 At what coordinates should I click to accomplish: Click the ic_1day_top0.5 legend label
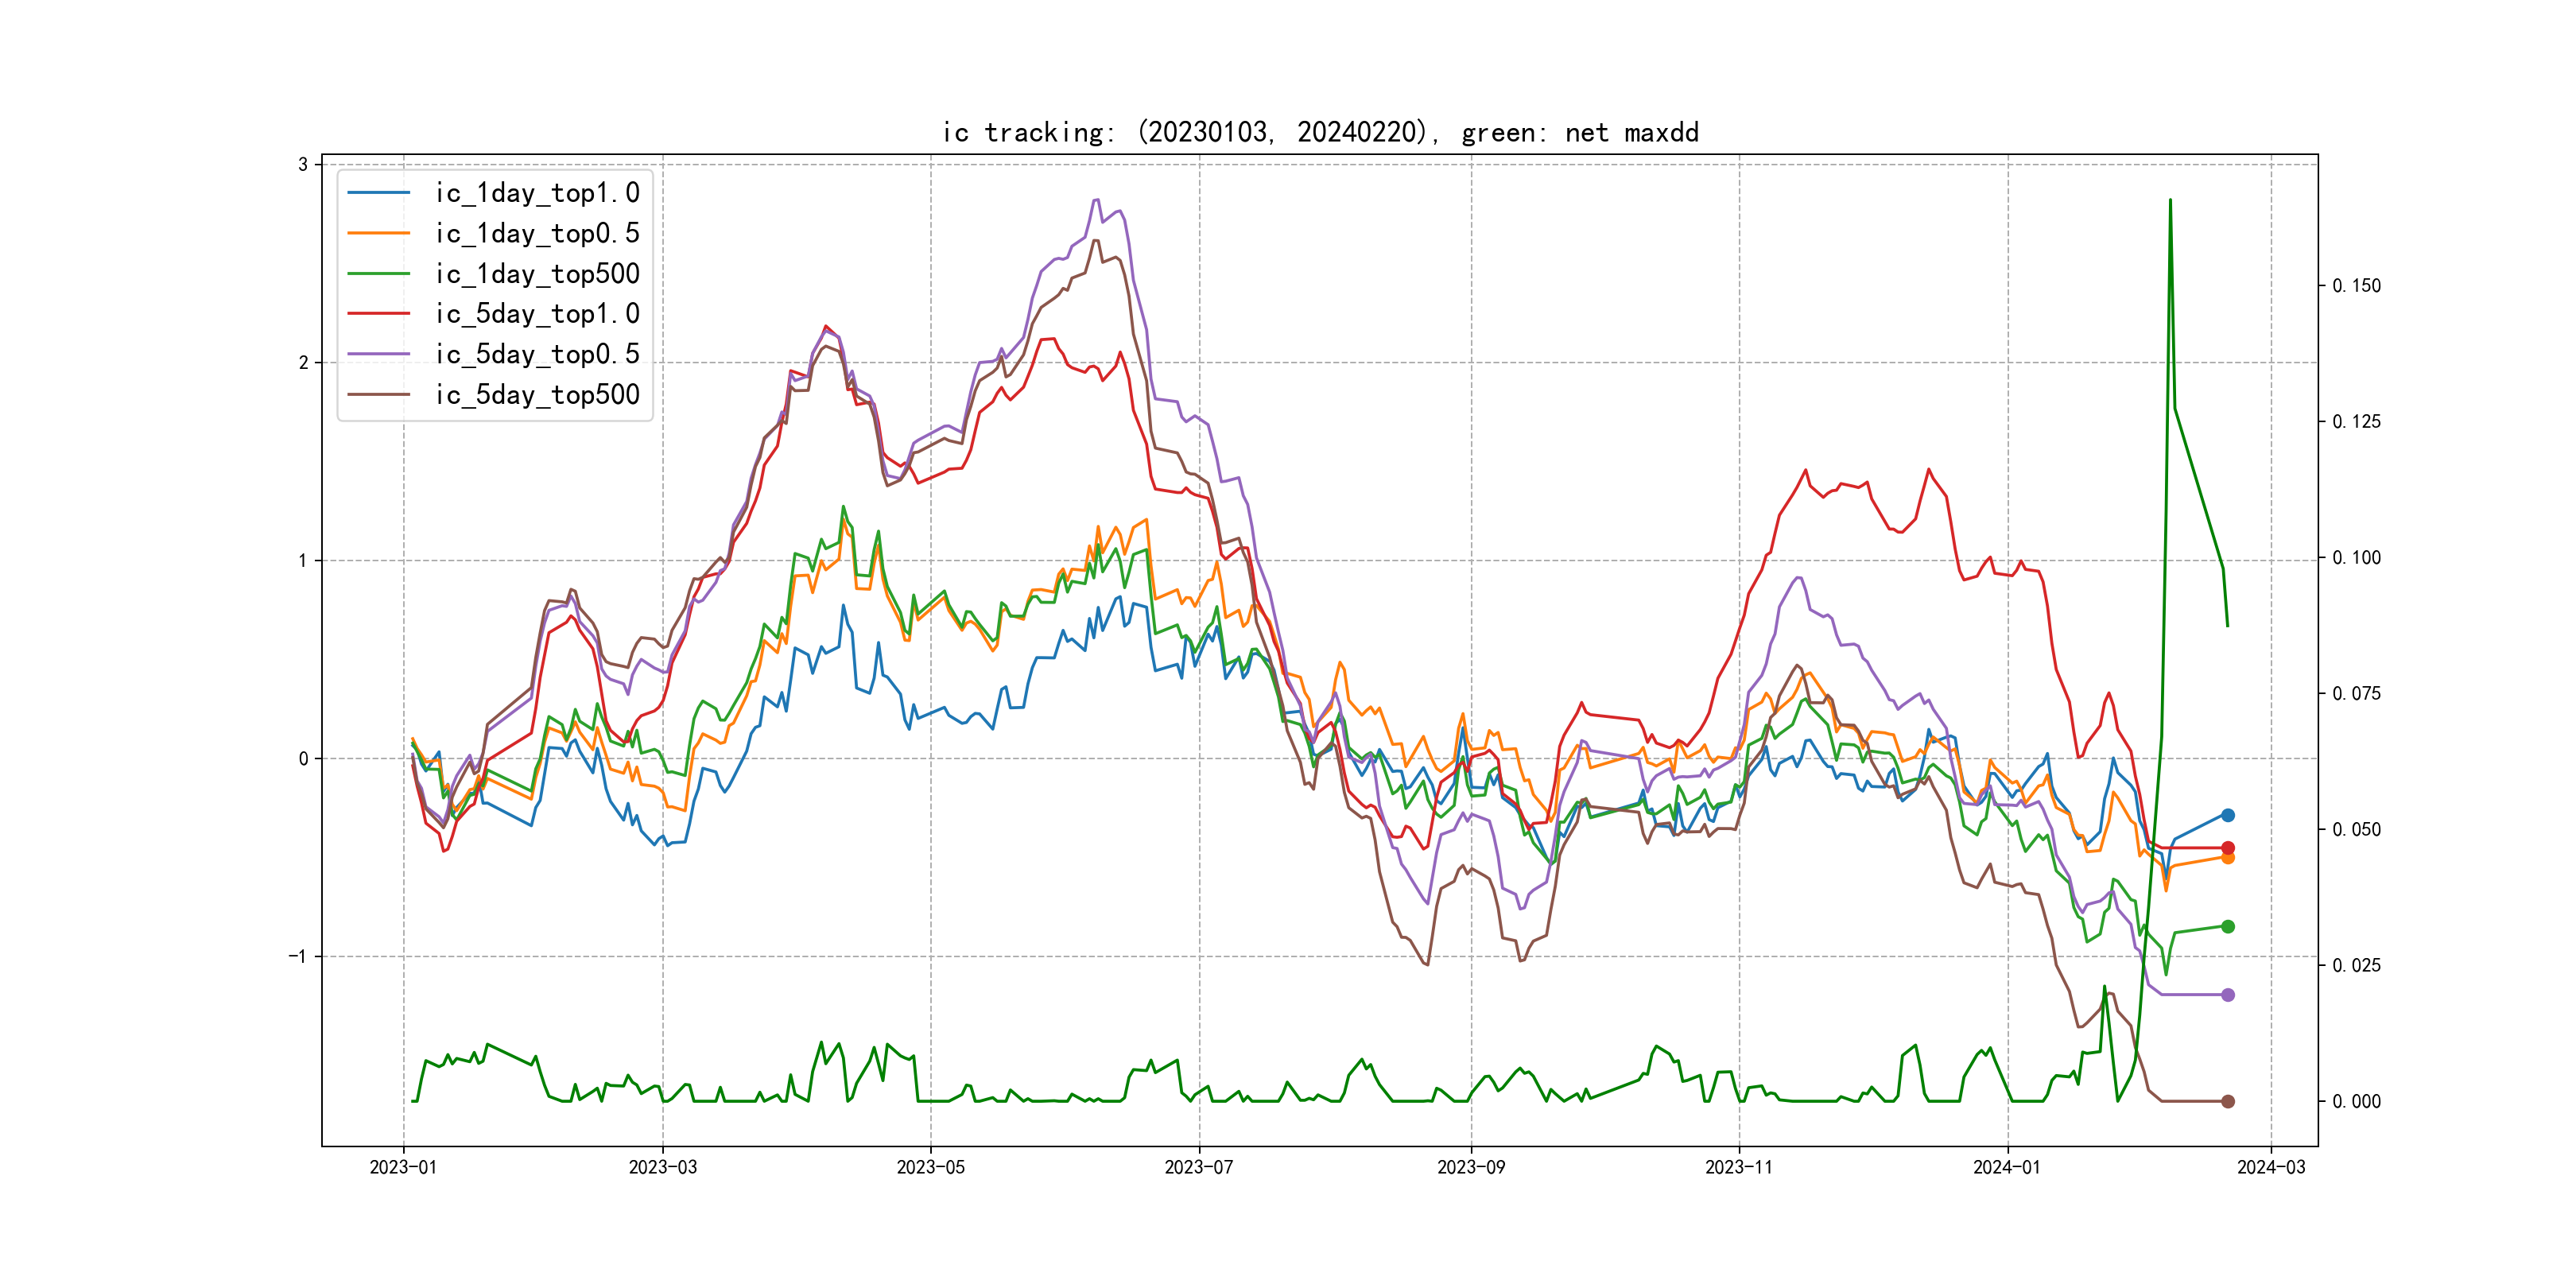tap(537, 233)
